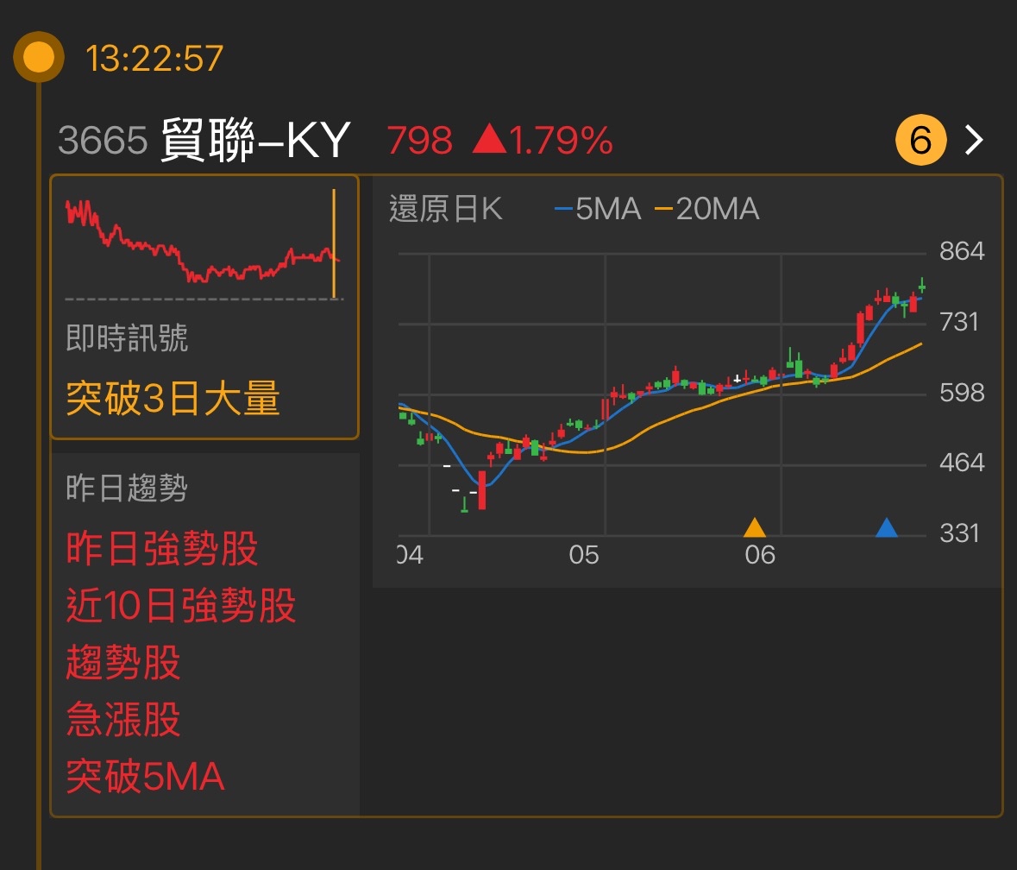This screenshot has height=870, width=1017.
Task: Open the red intraday price mini chart
Action: pyautogui.click(x=204, y=245)
